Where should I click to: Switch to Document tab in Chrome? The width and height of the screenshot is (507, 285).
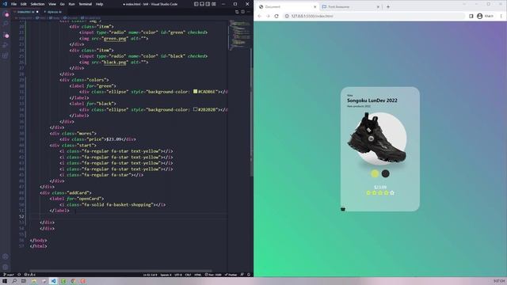tap(288, 6)
